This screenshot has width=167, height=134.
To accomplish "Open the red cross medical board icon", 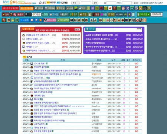I will tap(110, 8).
